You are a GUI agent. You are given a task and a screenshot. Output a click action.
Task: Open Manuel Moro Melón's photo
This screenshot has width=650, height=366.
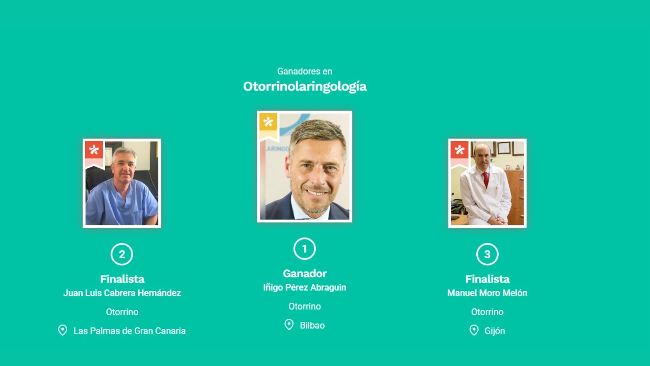487,183
